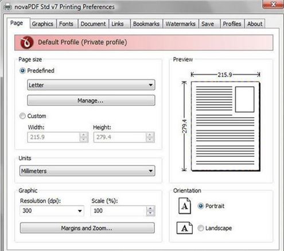Click the printer icon in title bar
This screenshot has width=284, height=251.
pyautogui.click(x=7, y=7)
